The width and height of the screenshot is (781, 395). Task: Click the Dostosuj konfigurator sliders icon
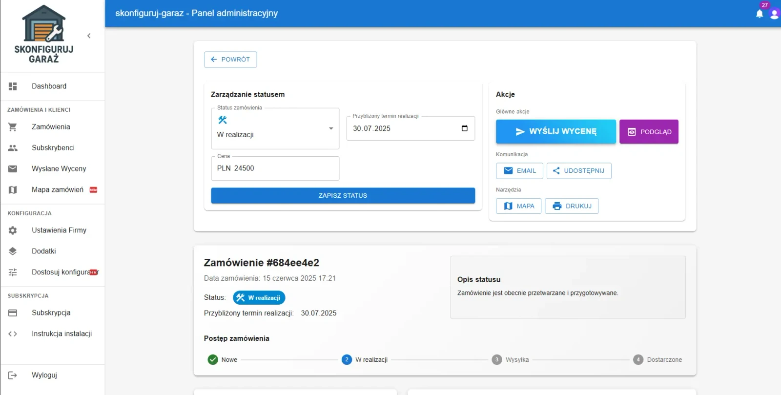pos(13,272)
